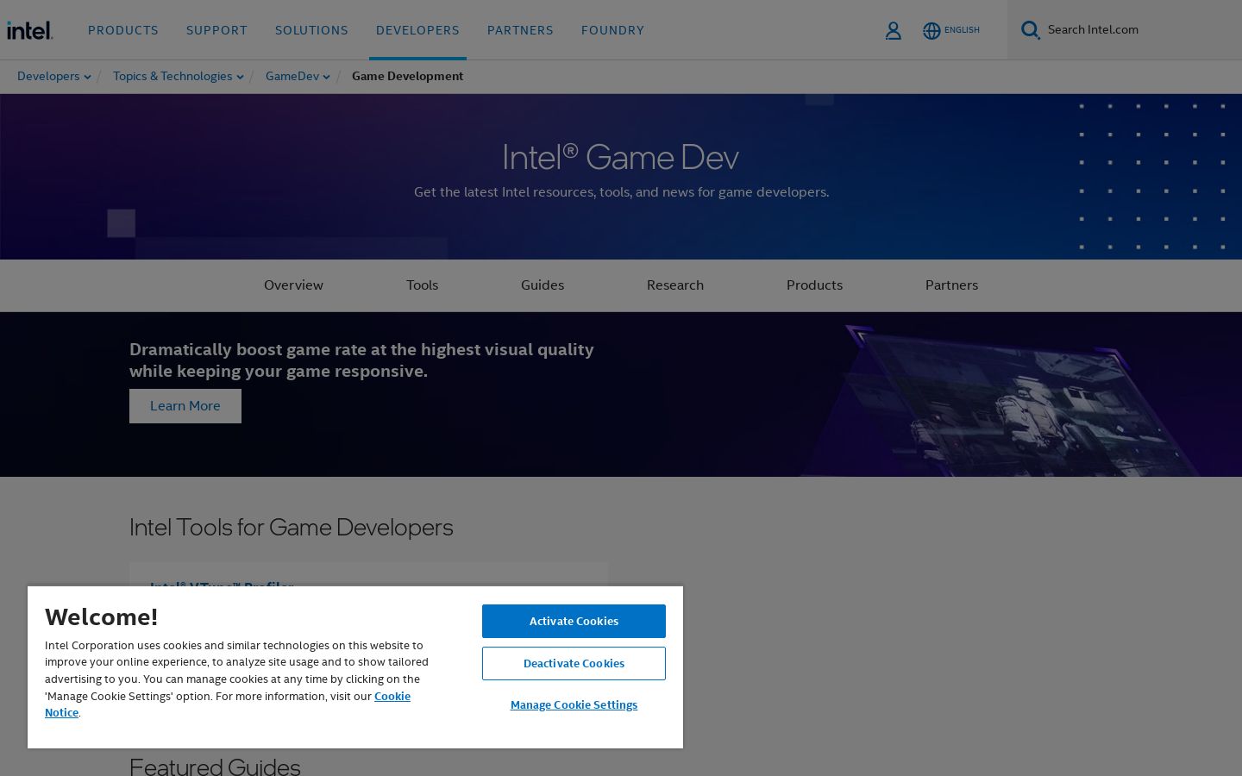Viewport: 1242px width, 776px height.
Task: Click the Intel Tools for Game Developers heading
Action: 291,527
